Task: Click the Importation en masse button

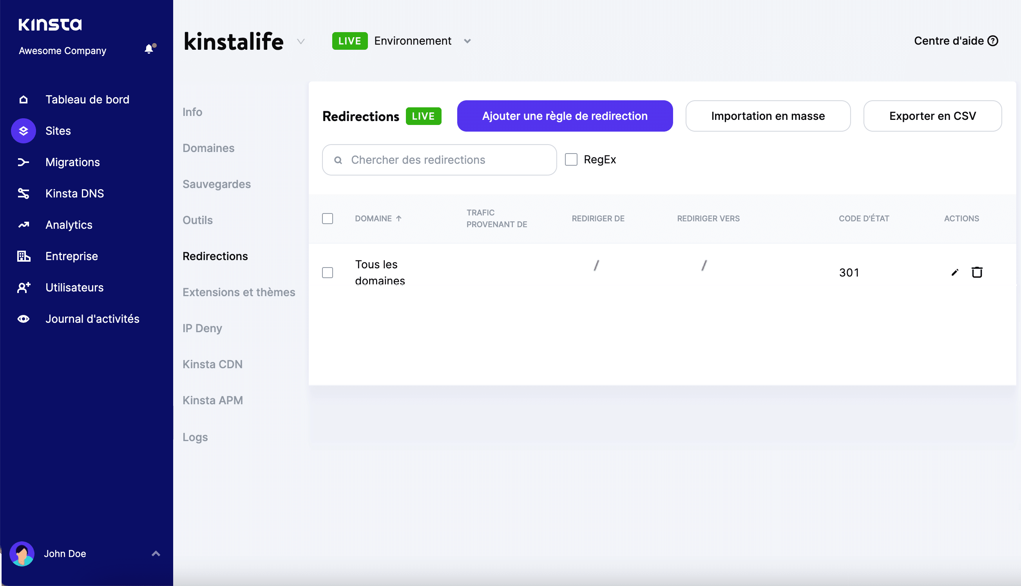Action: 768,116
